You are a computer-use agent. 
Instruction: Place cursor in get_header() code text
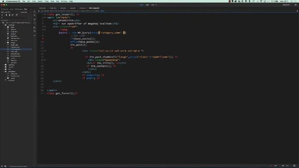65,14
